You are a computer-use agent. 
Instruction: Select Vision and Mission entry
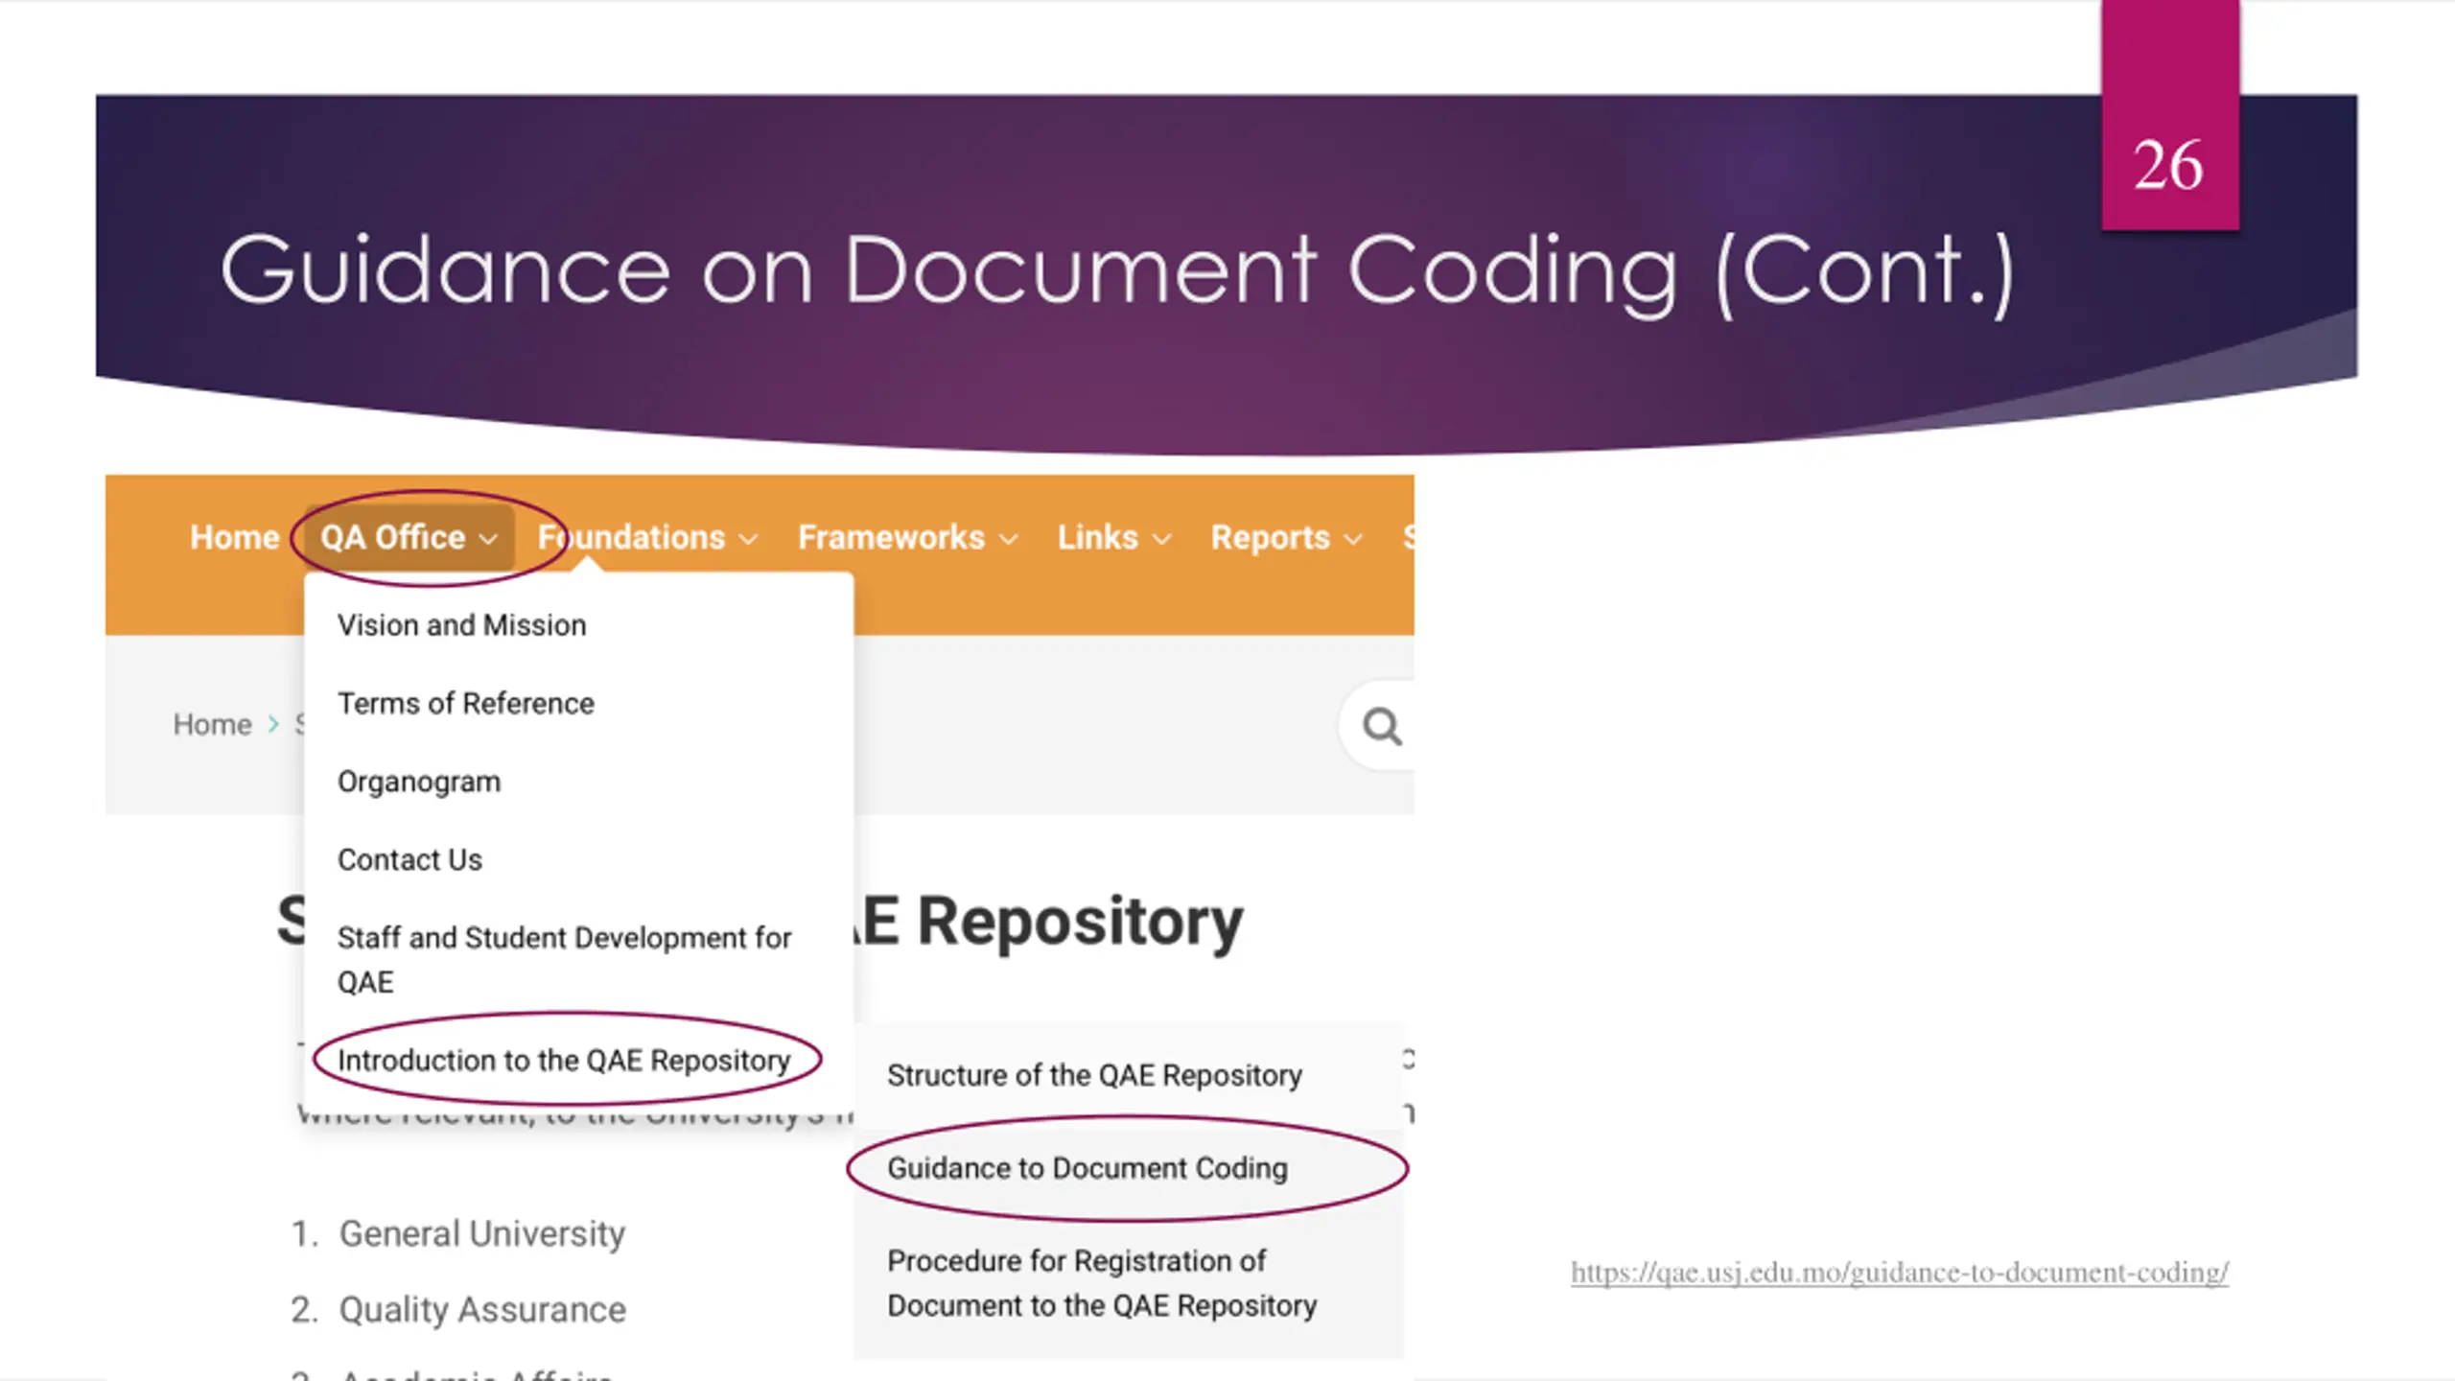462,625
